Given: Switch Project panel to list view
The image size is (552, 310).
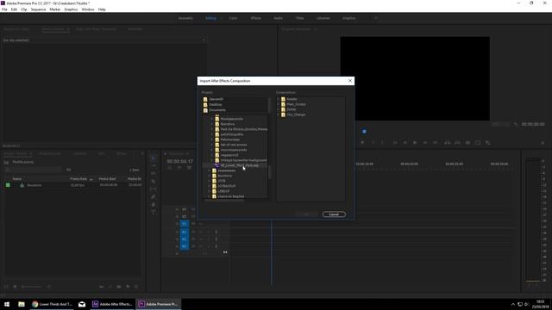Looking at the screenshot, I should click(x=6, y=287).
